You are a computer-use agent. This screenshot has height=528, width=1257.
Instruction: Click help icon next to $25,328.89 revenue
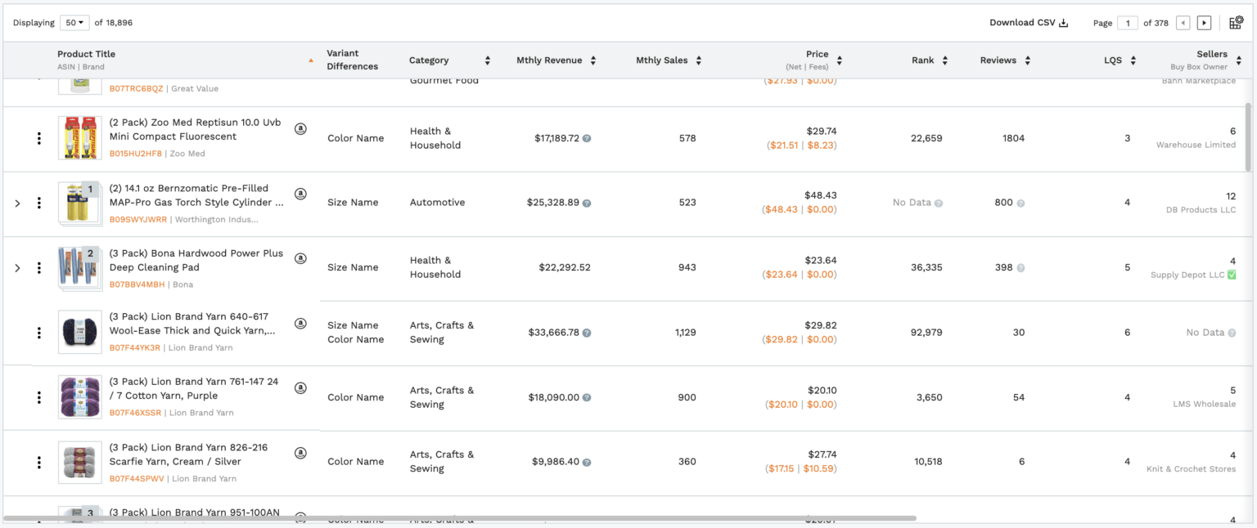(587, 203)
